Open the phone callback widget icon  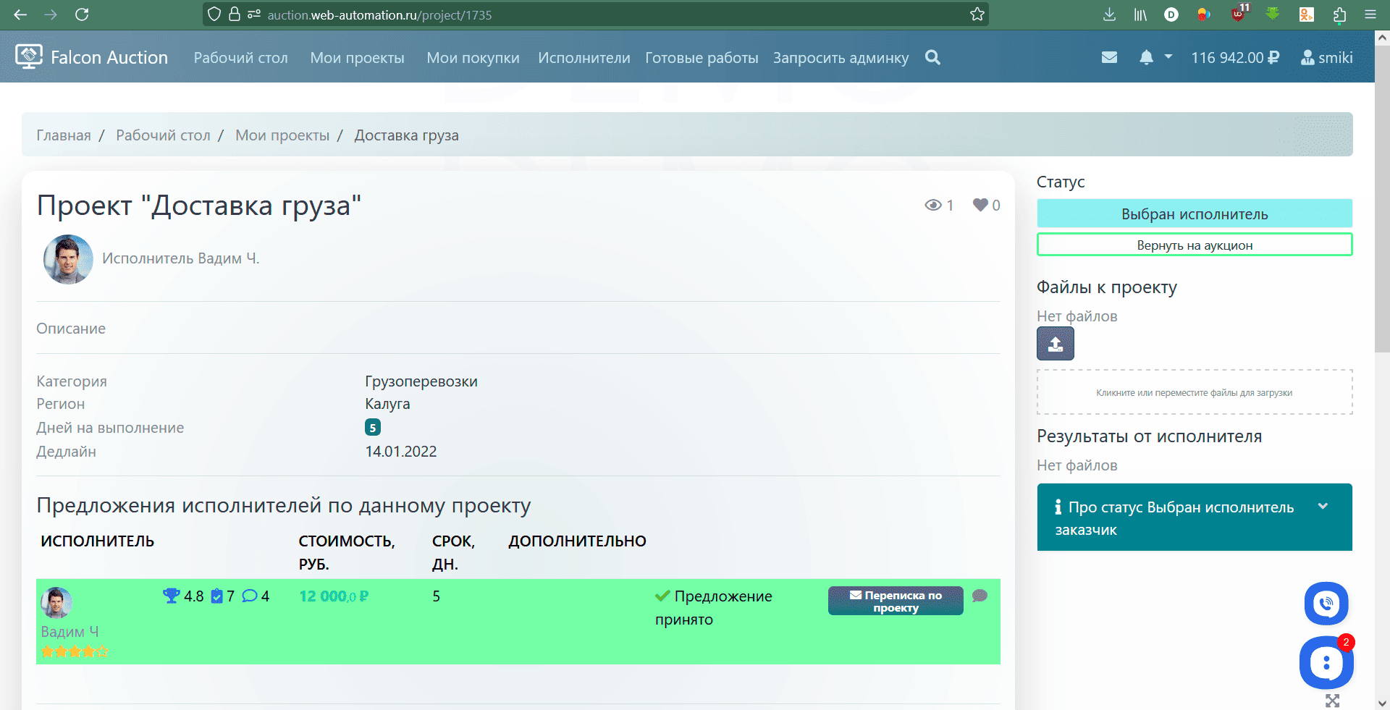point(1326,603)
